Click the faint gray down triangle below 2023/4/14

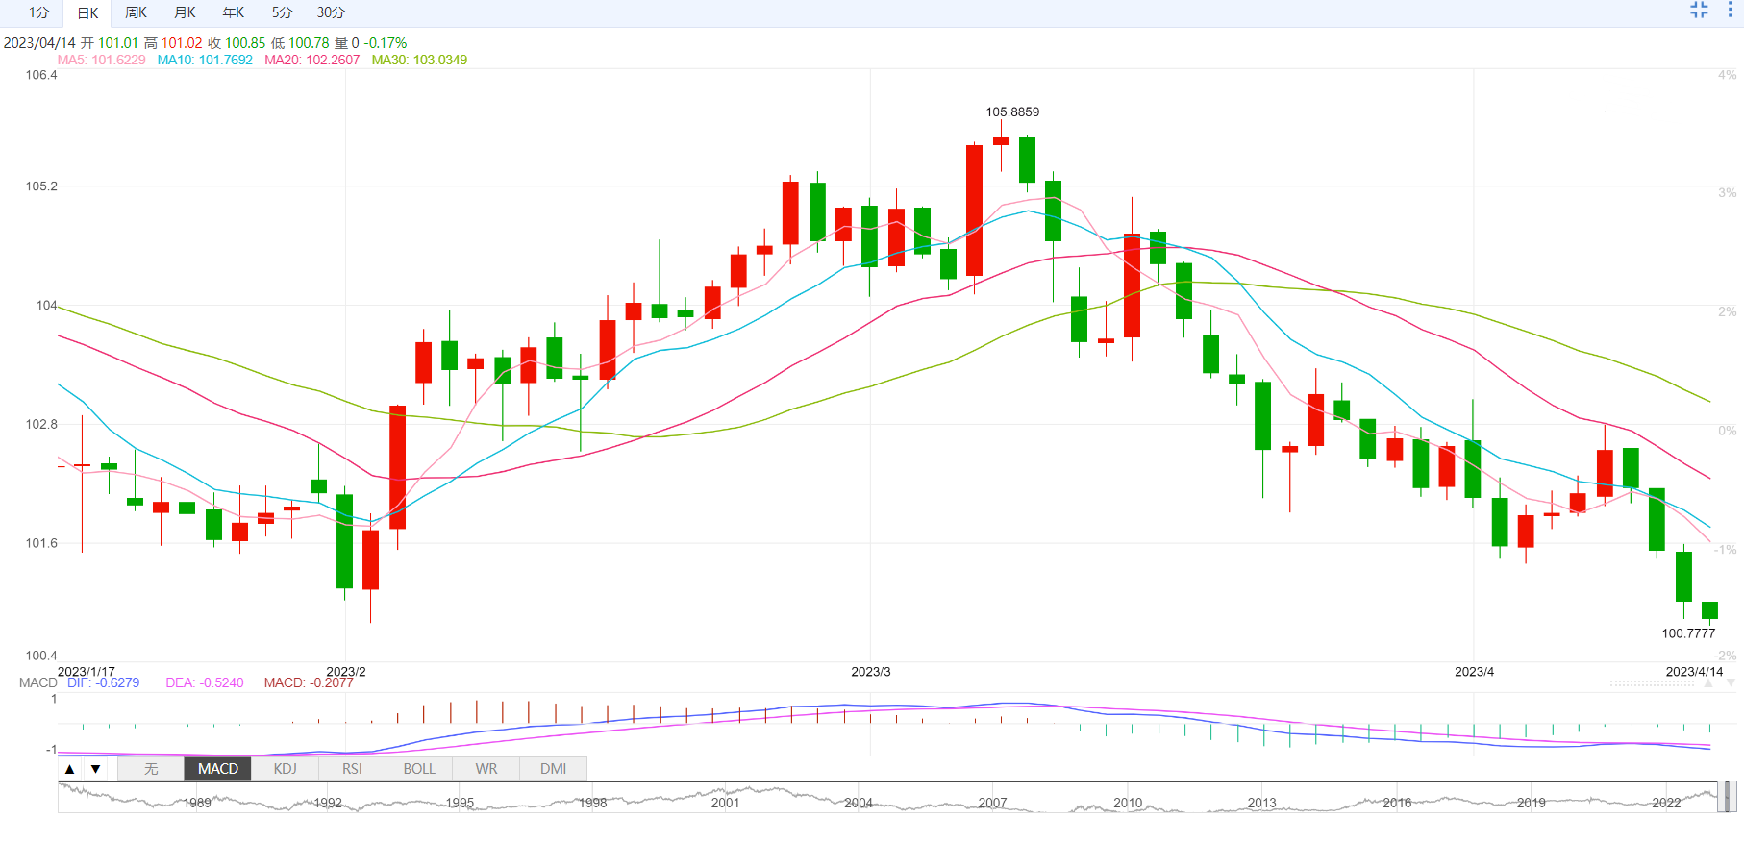click(x=1731, y=682)
